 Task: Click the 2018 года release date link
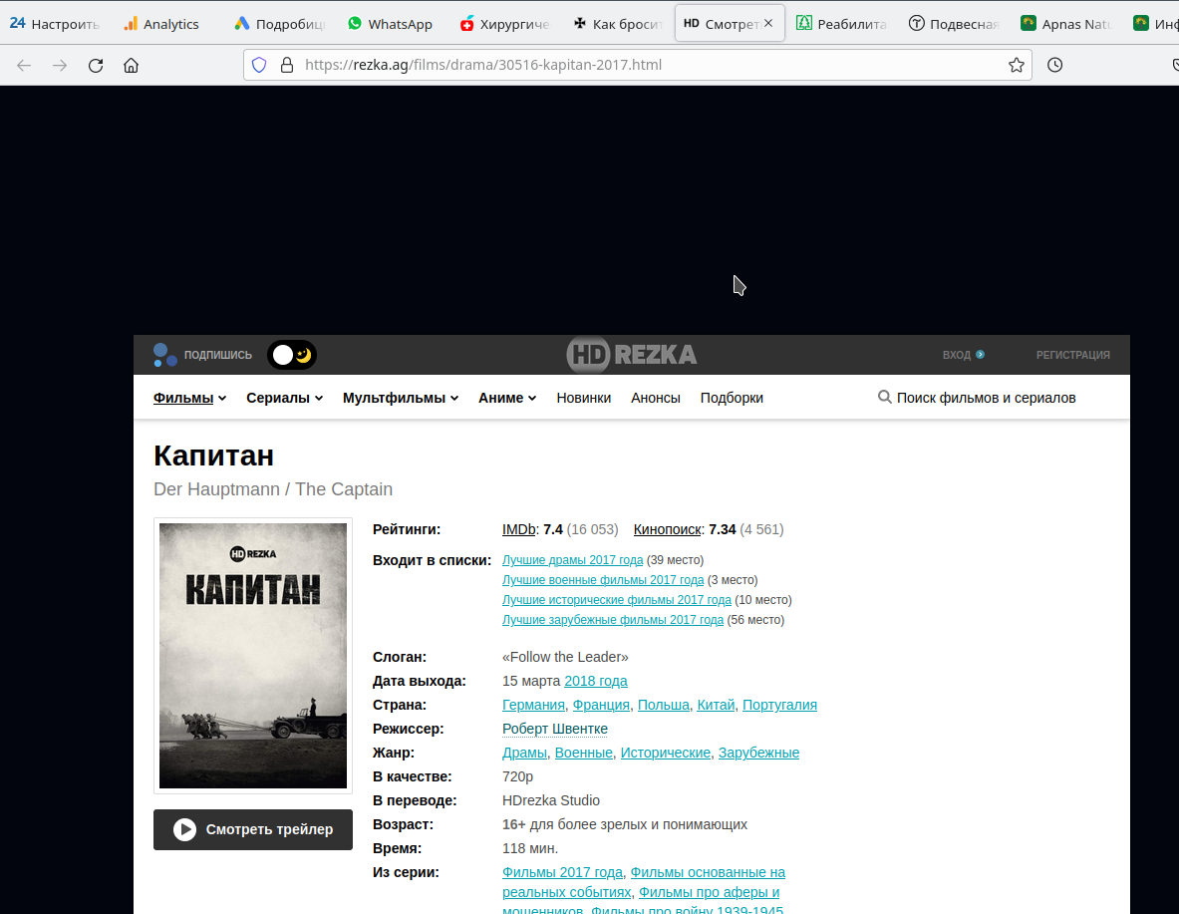tap(596, 681)
